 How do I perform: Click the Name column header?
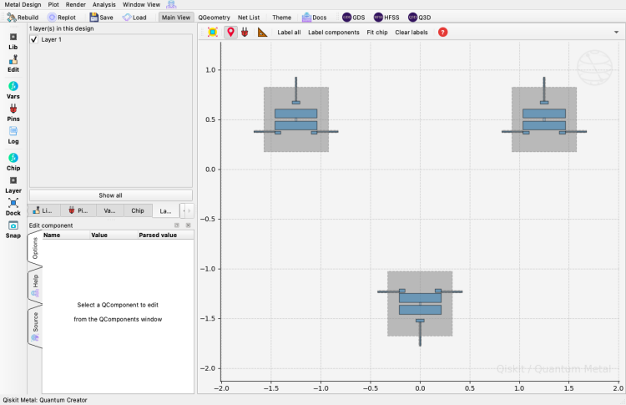(66, 235)
